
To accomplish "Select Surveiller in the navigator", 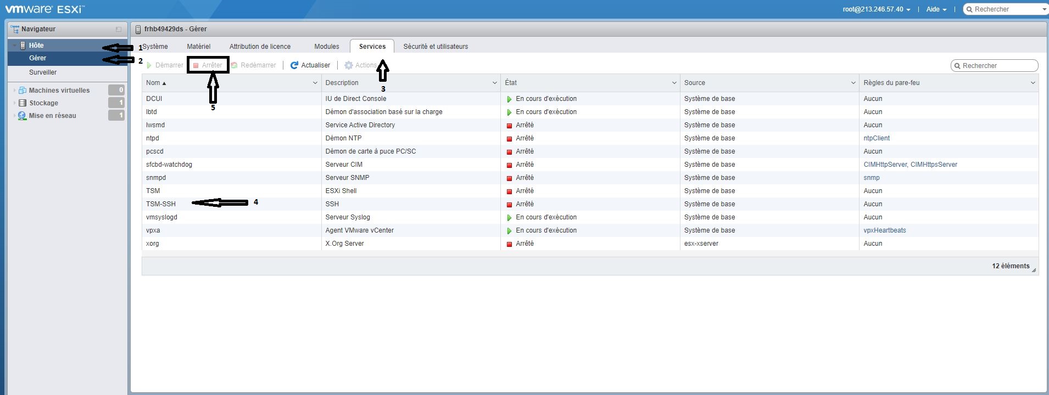I will click(43, 72).
